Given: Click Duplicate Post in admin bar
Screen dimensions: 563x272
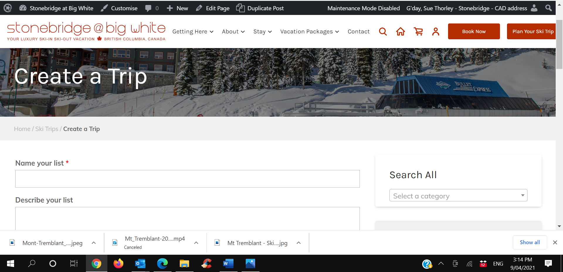Looking at the screenshot, I should 260,8.
